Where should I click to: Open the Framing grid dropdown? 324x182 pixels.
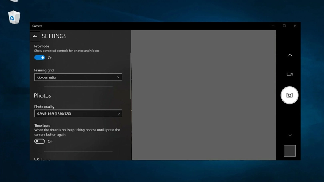coord(78,77)
